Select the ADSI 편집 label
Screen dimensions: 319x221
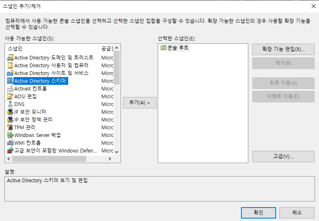25,97
